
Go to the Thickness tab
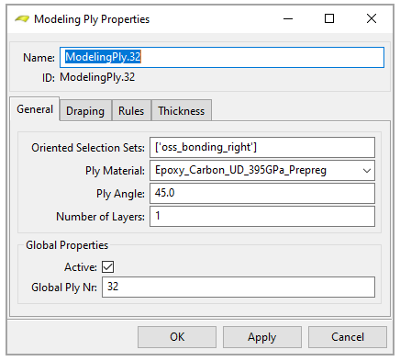[182, 110]
